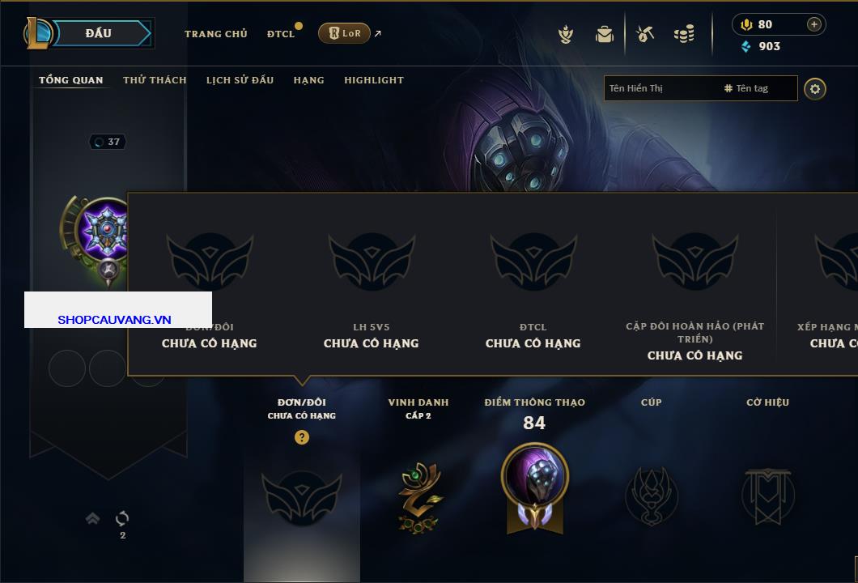Click the refresh arrows icon in the banner
The image size is (858, 583).
click(122, 518)
